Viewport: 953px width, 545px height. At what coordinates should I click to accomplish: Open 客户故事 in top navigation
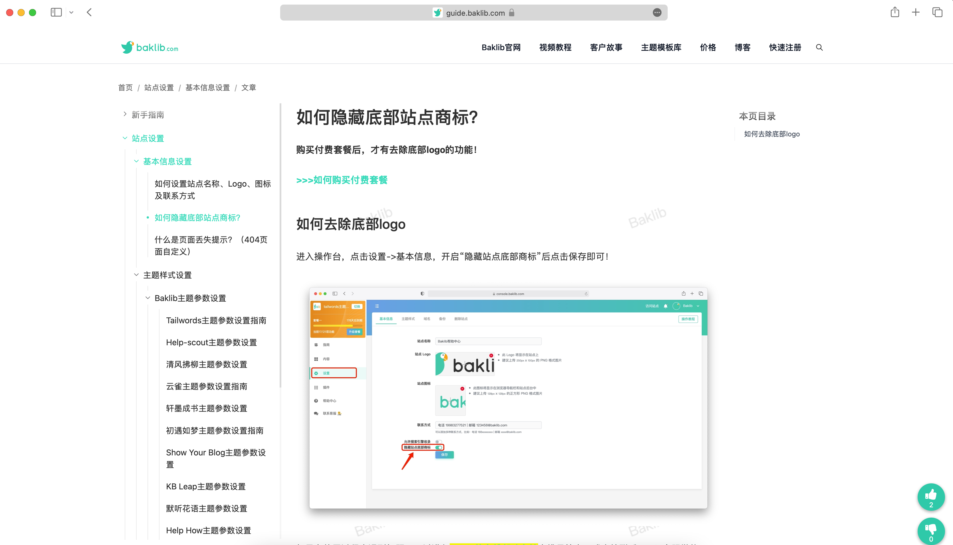[x=606, y=48]
